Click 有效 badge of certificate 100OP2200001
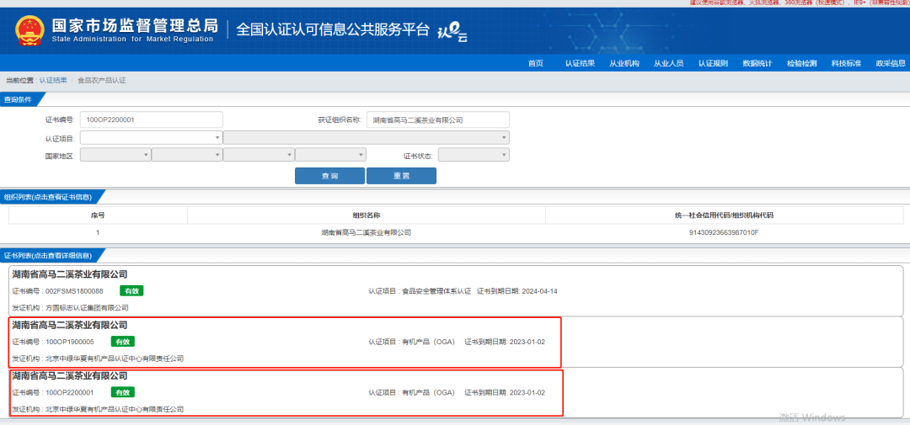Image resolution: width=910 pixels, height=425 pixels. 123,392
